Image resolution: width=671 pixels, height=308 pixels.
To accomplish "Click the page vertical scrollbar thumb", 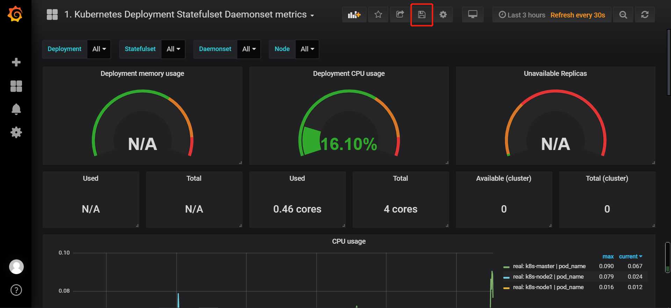I will click(x=669, y=62).
